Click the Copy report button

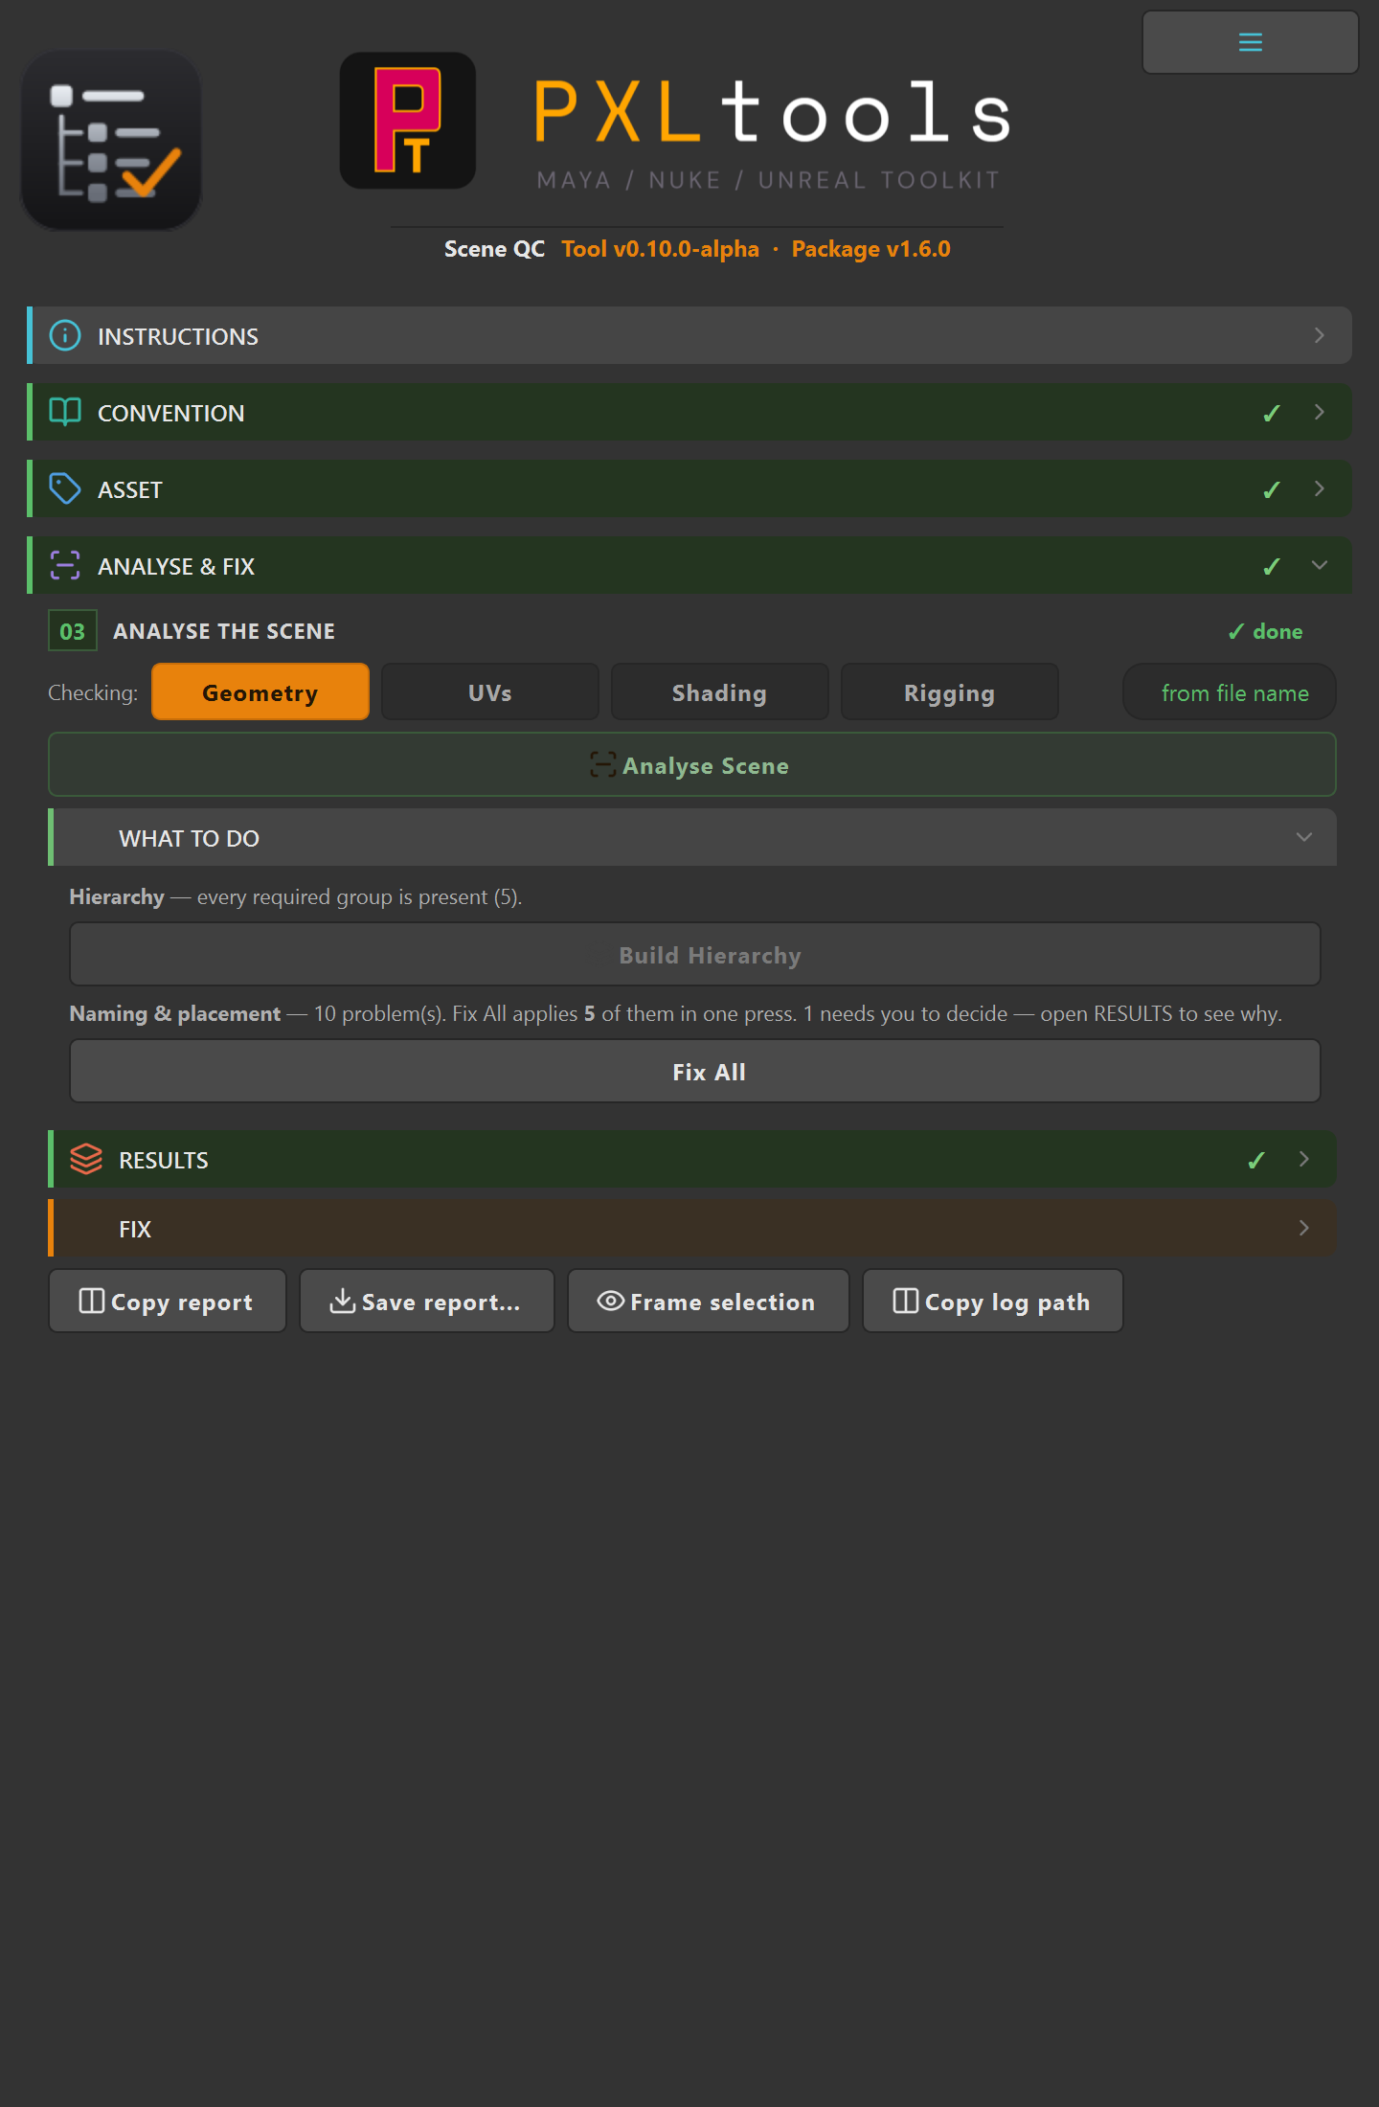(x=168, y=1302)
